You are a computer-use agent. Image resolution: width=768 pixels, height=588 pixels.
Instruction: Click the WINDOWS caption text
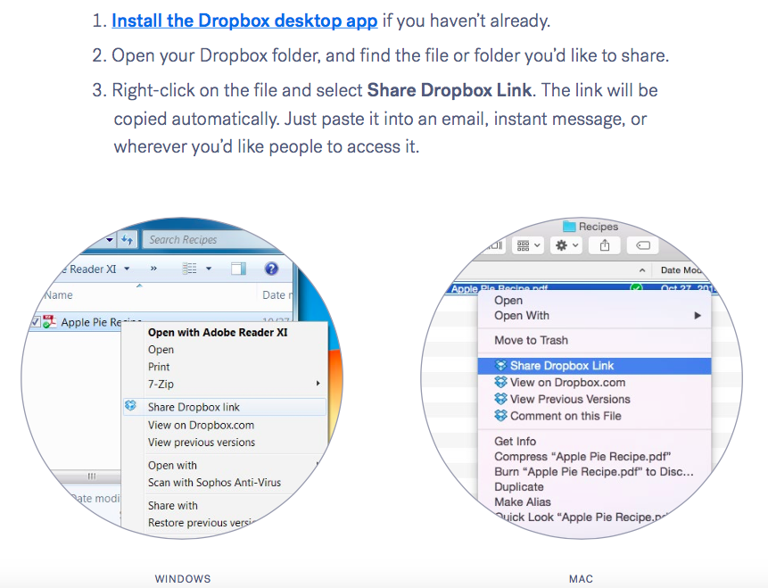(x=183, y=579)
